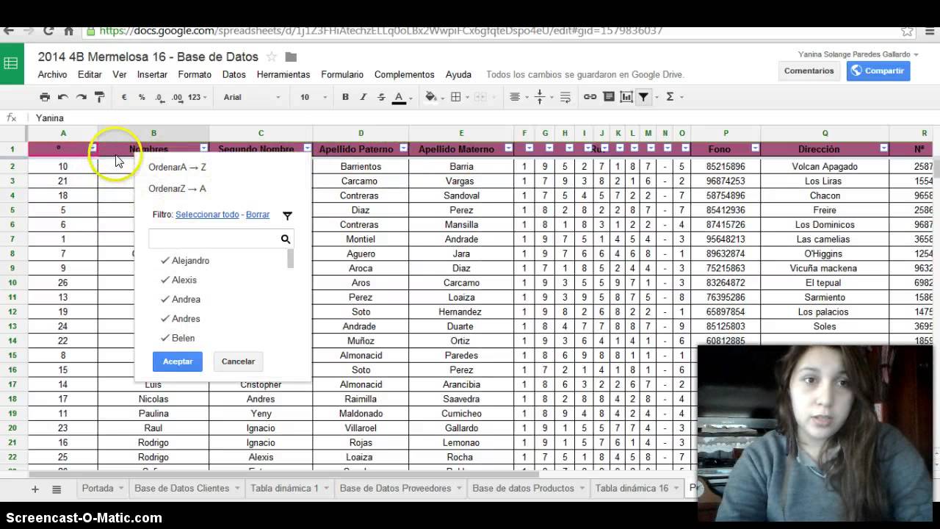Click the Compartir share button
940x529 pixels.
click(x=878, y=71)
